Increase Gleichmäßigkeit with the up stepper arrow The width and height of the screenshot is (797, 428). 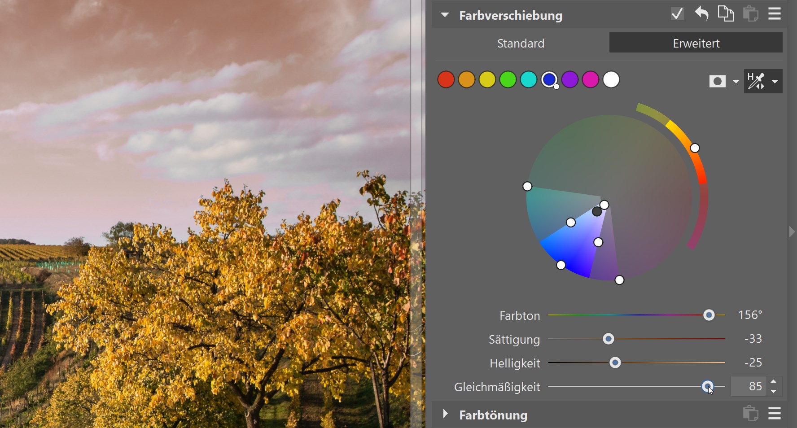click(x=774, y=382)
